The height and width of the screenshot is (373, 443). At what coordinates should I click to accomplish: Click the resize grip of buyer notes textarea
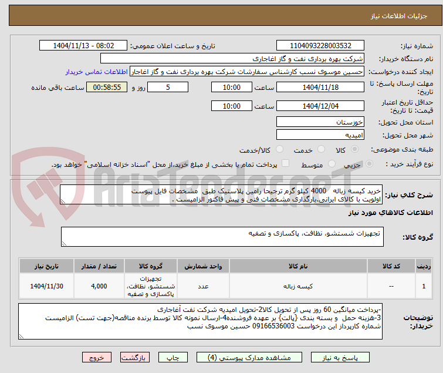(22, 336)
